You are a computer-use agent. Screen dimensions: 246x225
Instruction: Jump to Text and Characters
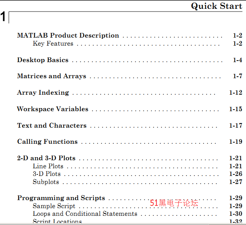pyautogui.click(x=52, y=125)
